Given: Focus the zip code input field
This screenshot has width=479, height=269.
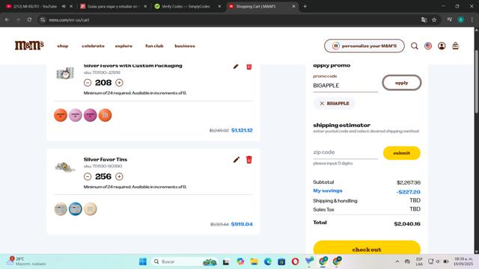Looking at the screenshot, I should click(x=345, y=152).
